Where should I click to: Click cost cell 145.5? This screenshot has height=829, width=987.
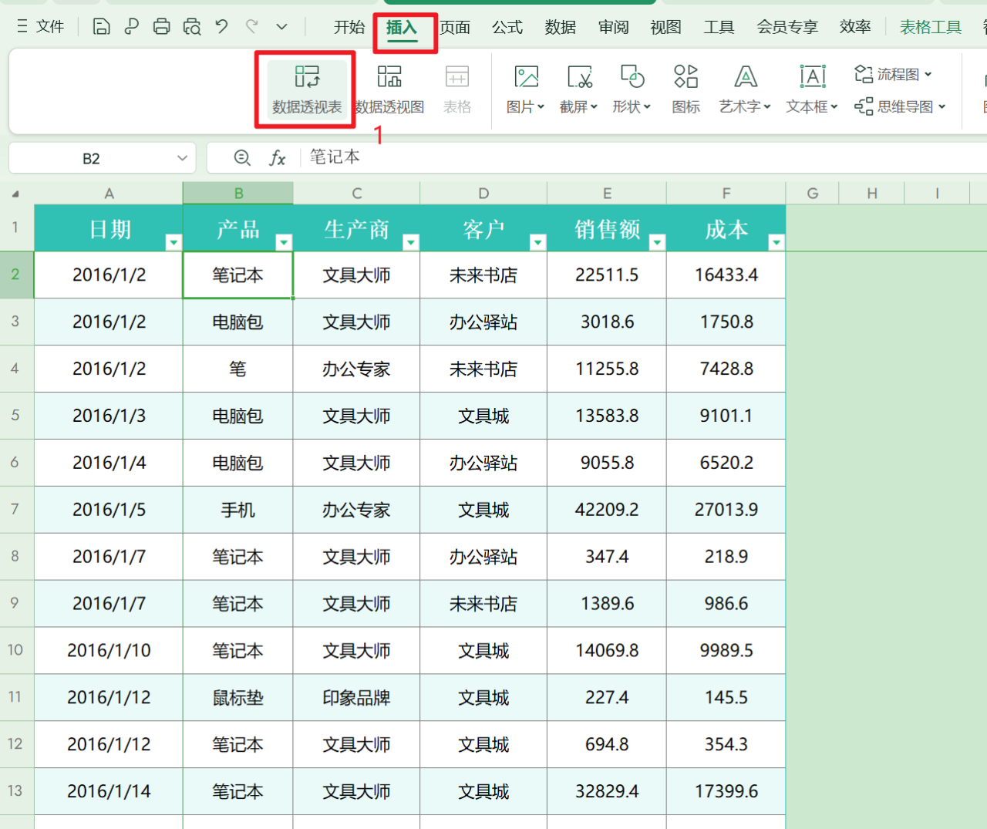coord(726,697)
